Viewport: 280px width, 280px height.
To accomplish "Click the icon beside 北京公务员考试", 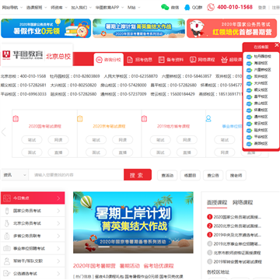I will tap(7, 223).
